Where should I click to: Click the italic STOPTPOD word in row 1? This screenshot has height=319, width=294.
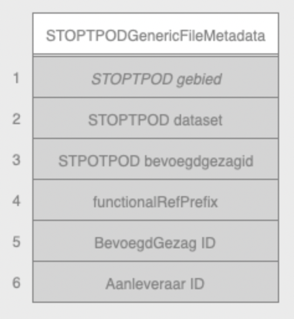[132, 79]
